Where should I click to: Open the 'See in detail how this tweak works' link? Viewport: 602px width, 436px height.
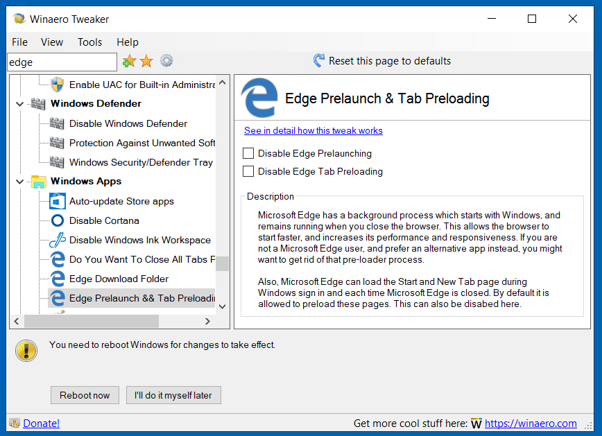click(313, 130)
